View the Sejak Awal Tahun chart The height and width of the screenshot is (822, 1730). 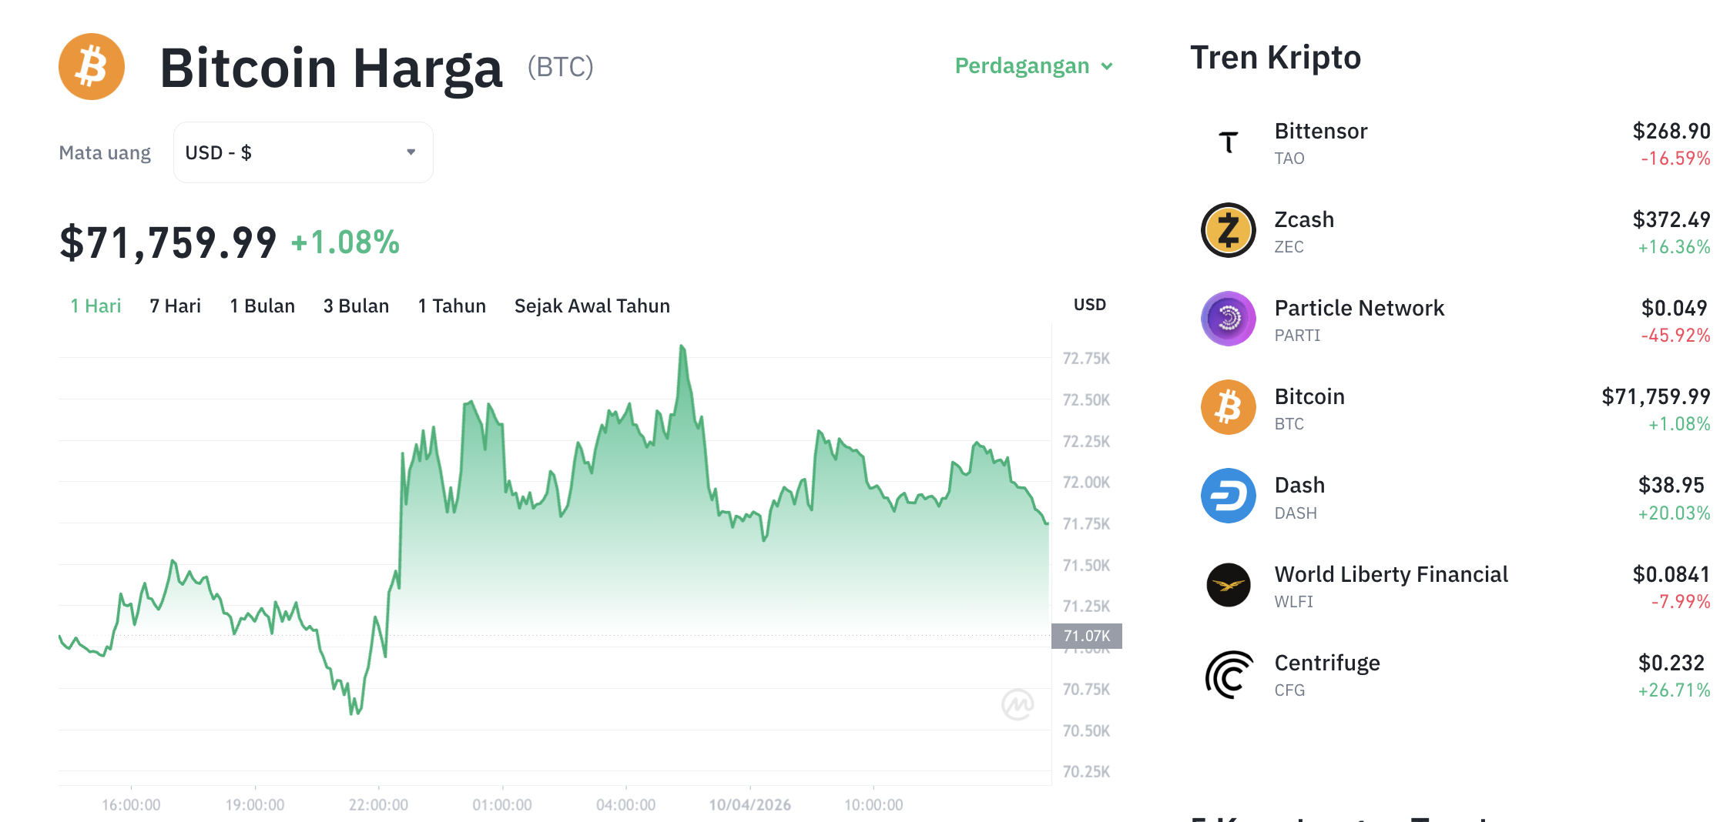pyautogui.click(x=592, y=306)
